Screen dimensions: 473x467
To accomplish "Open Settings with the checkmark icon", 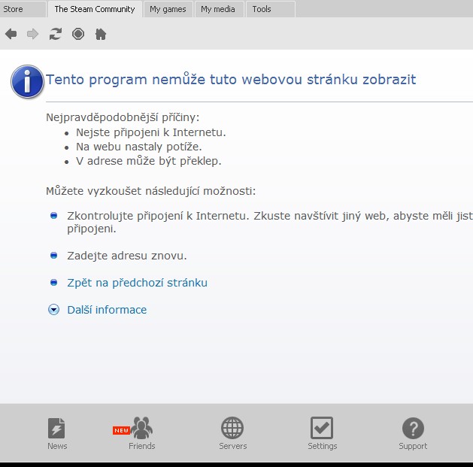I will pyautogui.click(x=322, y=428).
